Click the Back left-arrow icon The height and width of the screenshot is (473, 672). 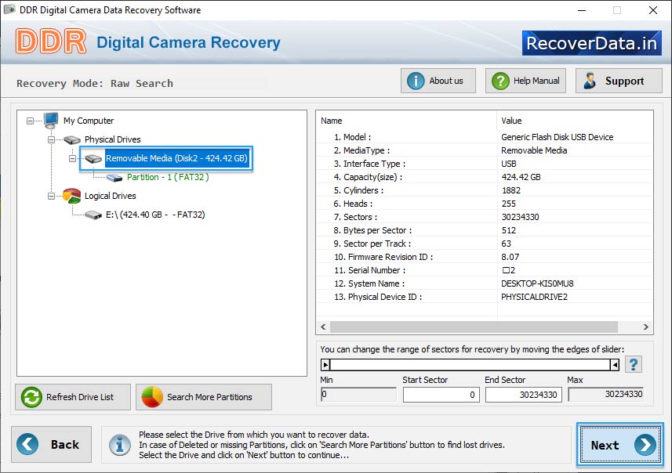(x=27, y=444)
